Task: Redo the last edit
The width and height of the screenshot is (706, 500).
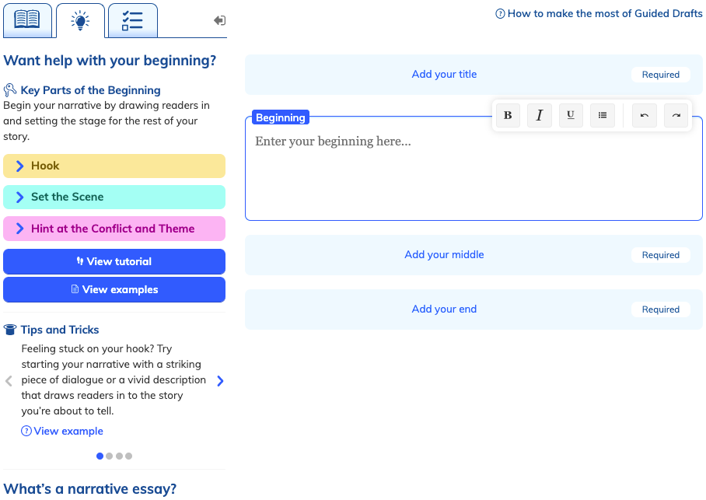Action: pos(676,115)
